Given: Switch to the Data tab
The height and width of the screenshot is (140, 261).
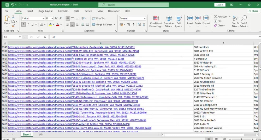Looking at the screenshot, I should tap(76, 11).
